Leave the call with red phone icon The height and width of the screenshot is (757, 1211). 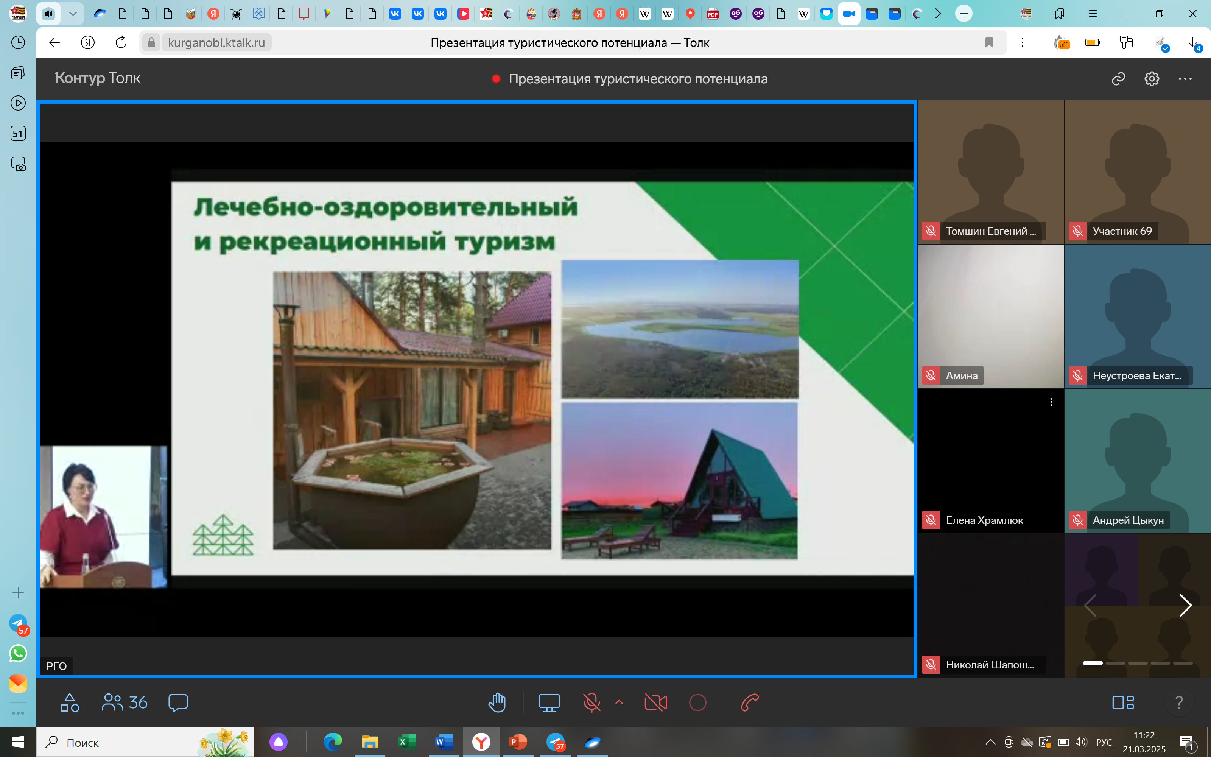[x=750, y=702]
